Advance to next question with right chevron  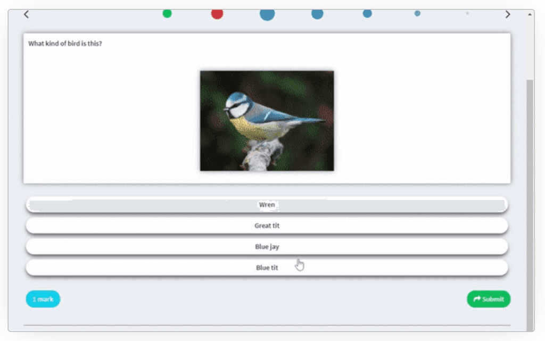508,14
